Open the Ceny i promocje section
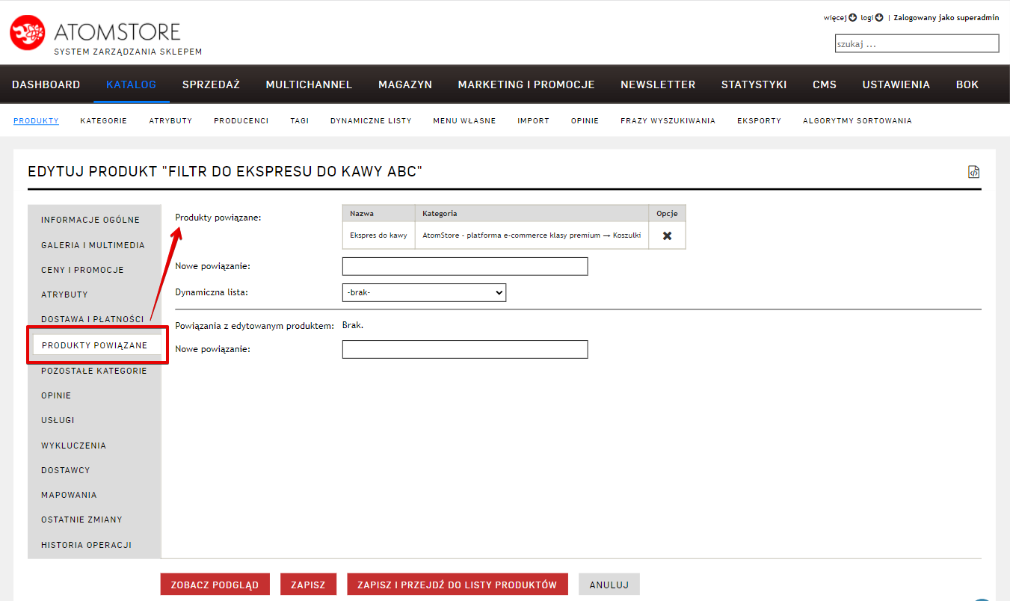1010x601 pixels. (x=82, y=270)
